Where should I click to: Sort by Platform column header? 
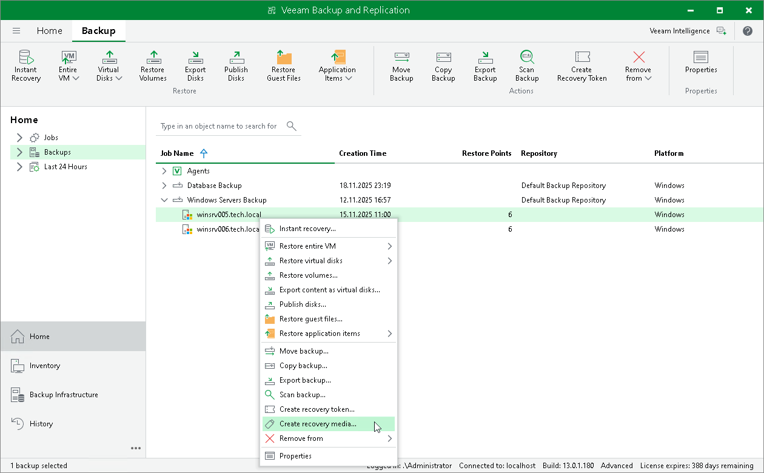coord(669,153)
